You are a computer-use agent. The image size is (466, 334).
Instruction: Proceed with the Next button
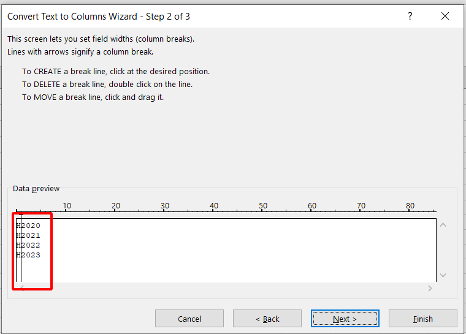coord(345,319)
